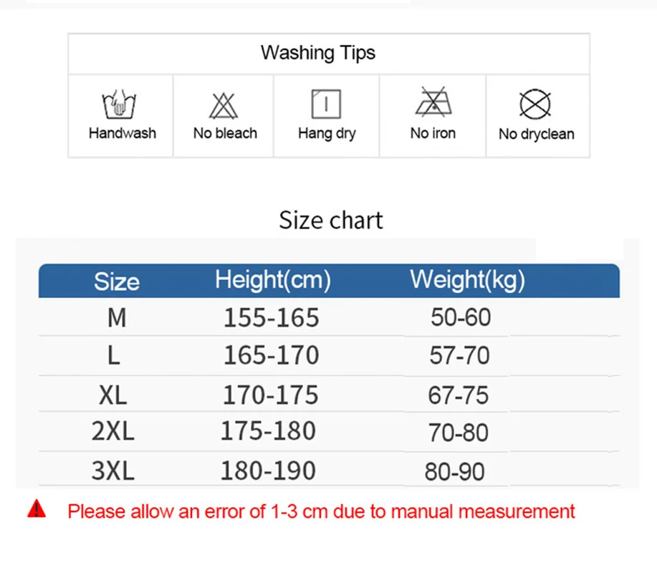657x573 pixels.
Task: Click height value 175-180
Action: [267, 431]
